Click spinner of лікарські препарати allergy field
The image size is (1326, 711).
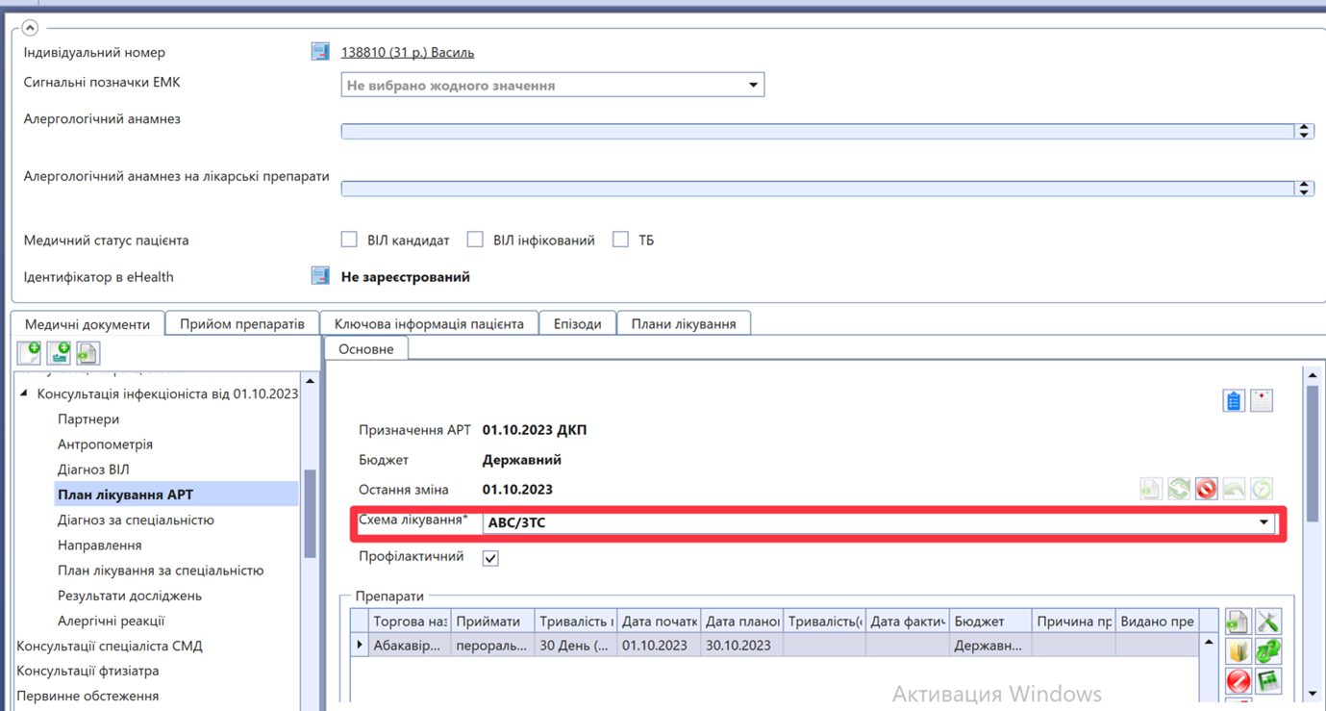pyautogui.click(x=1304, y=189)
